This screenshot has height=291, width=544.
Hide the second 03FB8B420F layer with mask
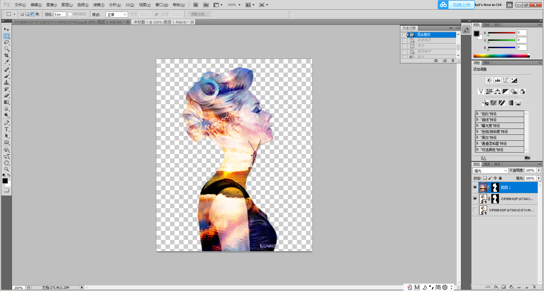coord(475,199)
